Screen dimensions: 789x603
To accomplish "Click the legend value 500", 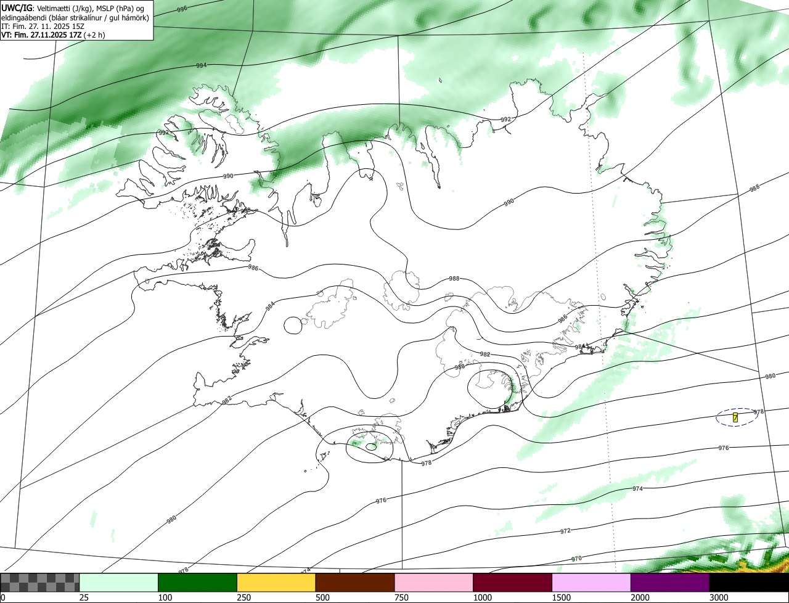I will pyautogui.click(x=322, y=597).
